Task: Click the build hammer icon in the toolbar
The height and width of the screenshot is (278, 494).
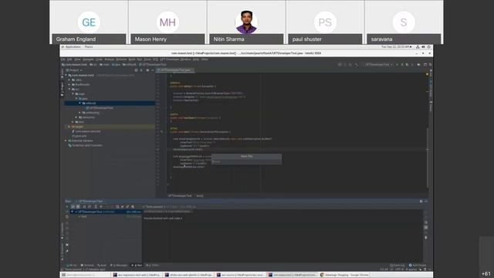Action: (x=357, y=65)
